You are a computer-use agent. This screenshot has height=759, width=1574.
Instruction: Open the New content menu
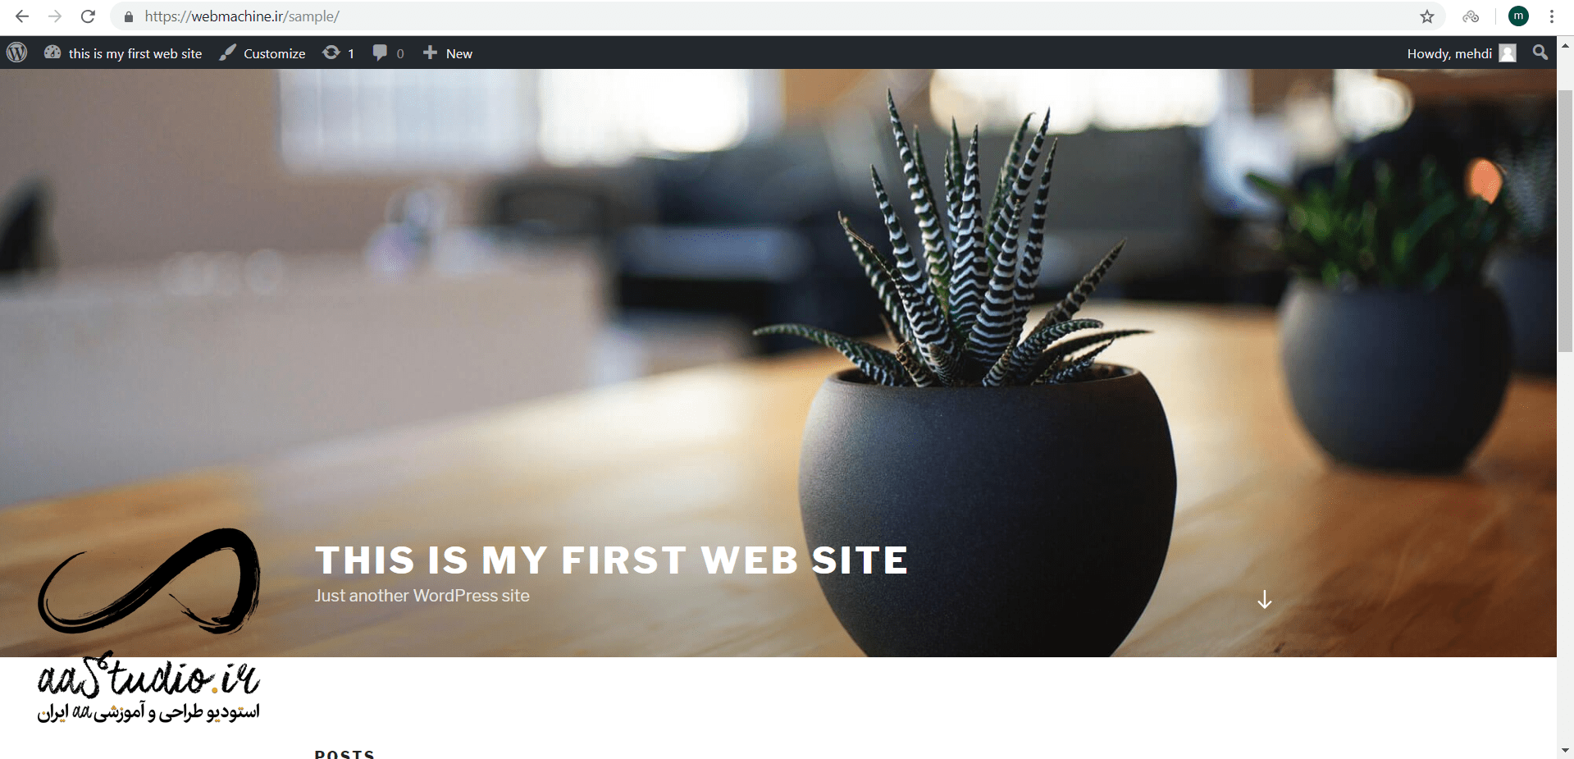coord(448,53)
